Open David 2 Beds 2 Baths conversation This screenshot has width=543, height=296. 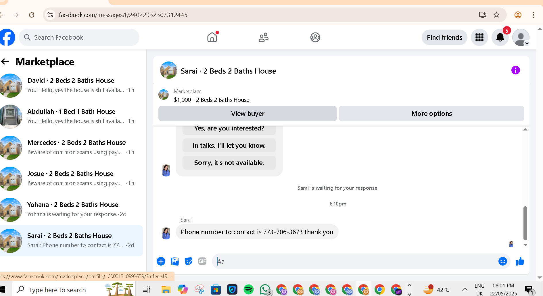[x=71, y=85]
